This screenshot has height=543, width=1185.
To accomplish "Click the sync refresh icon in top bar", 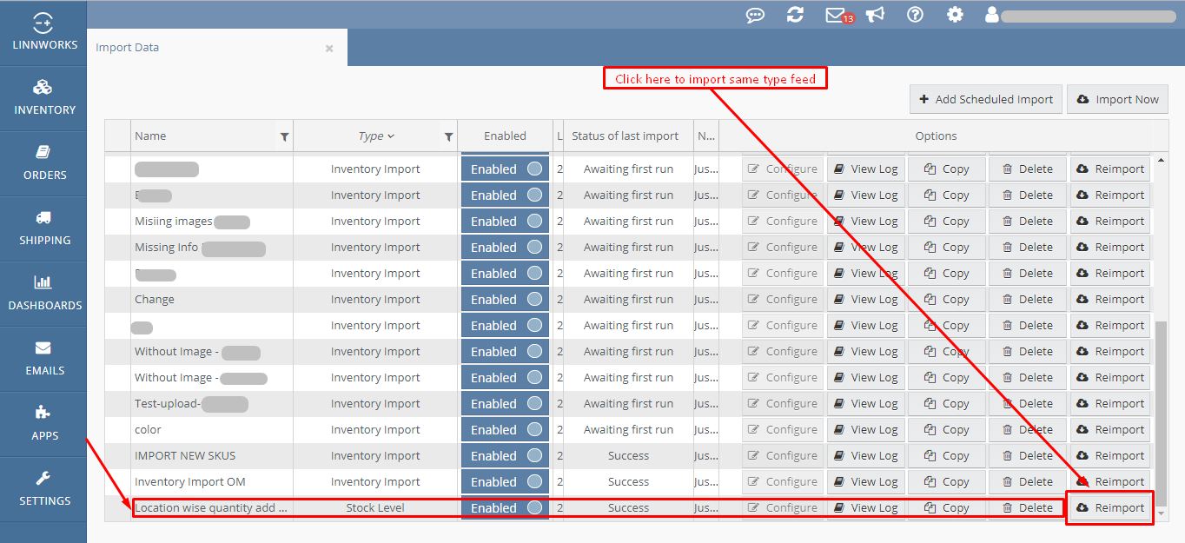I will 795,15.
